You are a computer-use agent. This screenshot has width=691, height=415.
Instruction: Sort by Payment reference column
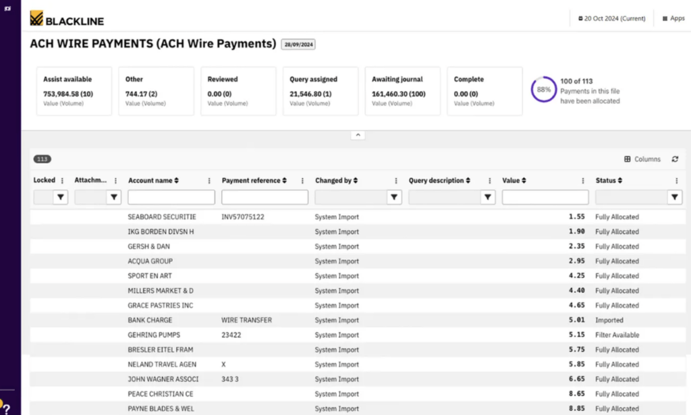[254, 181]
